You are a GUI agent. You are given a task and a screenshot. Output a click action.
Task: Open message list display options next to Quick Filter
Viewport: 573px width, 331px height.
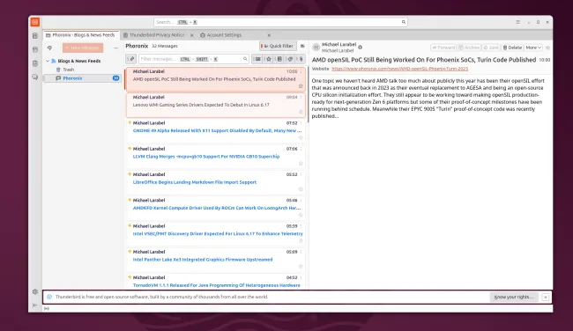[302, 46]
